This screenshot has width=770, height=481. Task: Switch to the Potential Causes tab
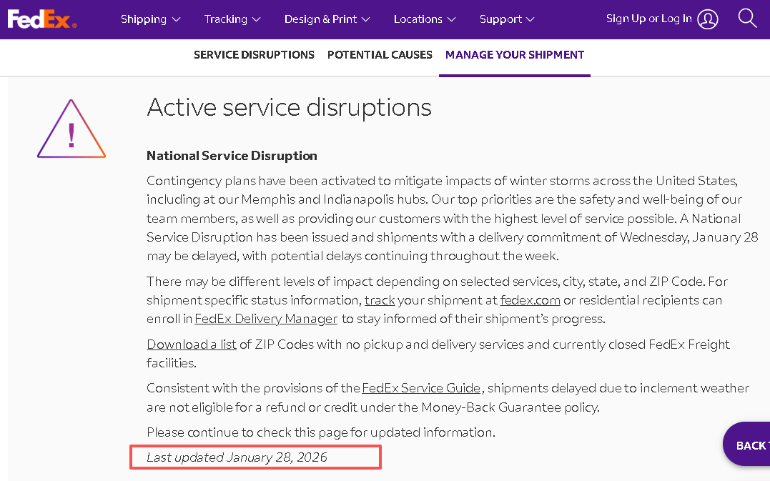coord(380,54)
